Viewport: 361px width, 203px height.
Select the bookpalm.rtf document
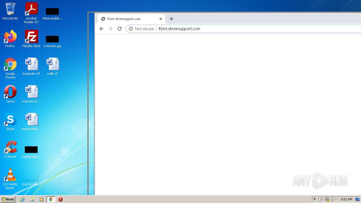[x=31, y=67]
